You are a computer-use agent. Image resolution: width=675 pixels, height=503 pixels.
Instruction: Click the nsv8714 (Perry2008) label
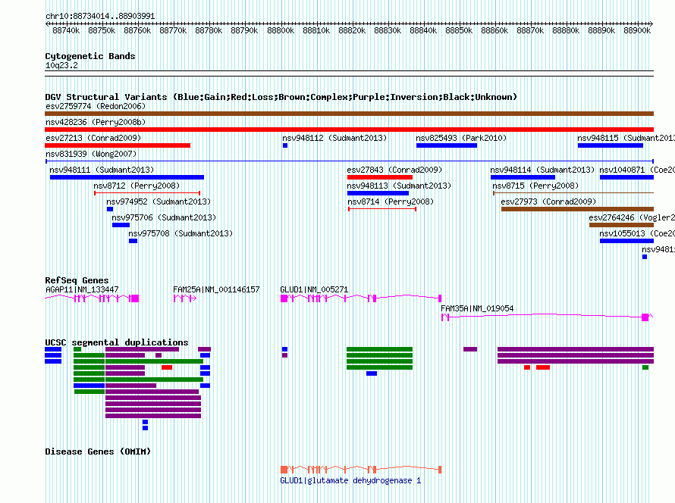click(x=391, y=202)
